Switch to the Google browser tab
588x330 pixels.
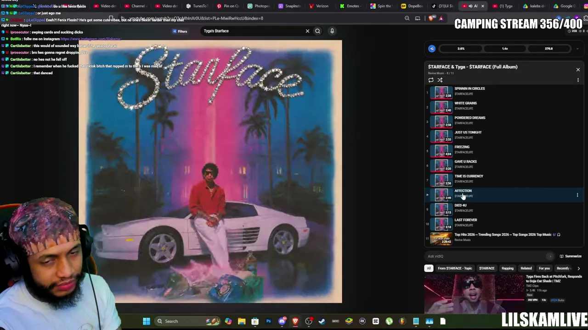point(564,6)
